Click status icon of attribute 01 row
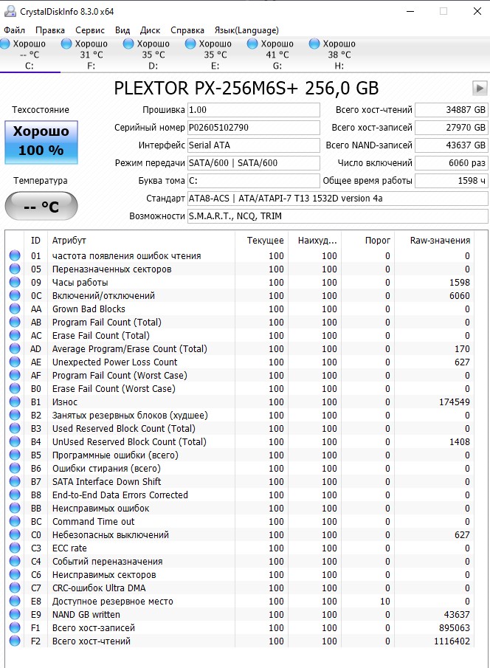 click(x=15, y=255)
